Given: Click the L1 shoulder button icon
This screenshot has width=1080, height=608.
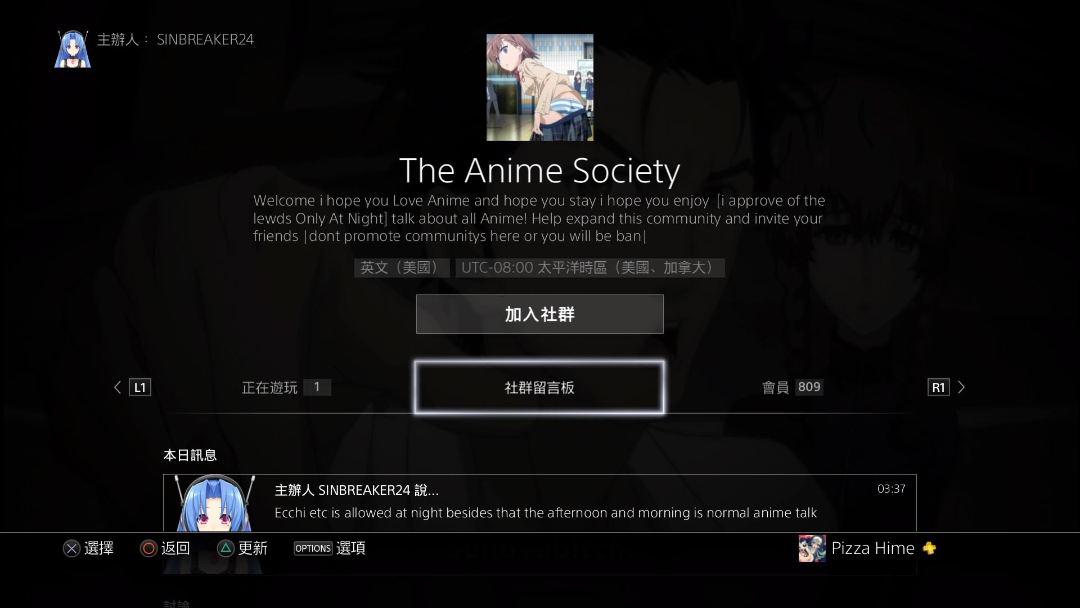Looking at the screenshot, I should [140, 387].
